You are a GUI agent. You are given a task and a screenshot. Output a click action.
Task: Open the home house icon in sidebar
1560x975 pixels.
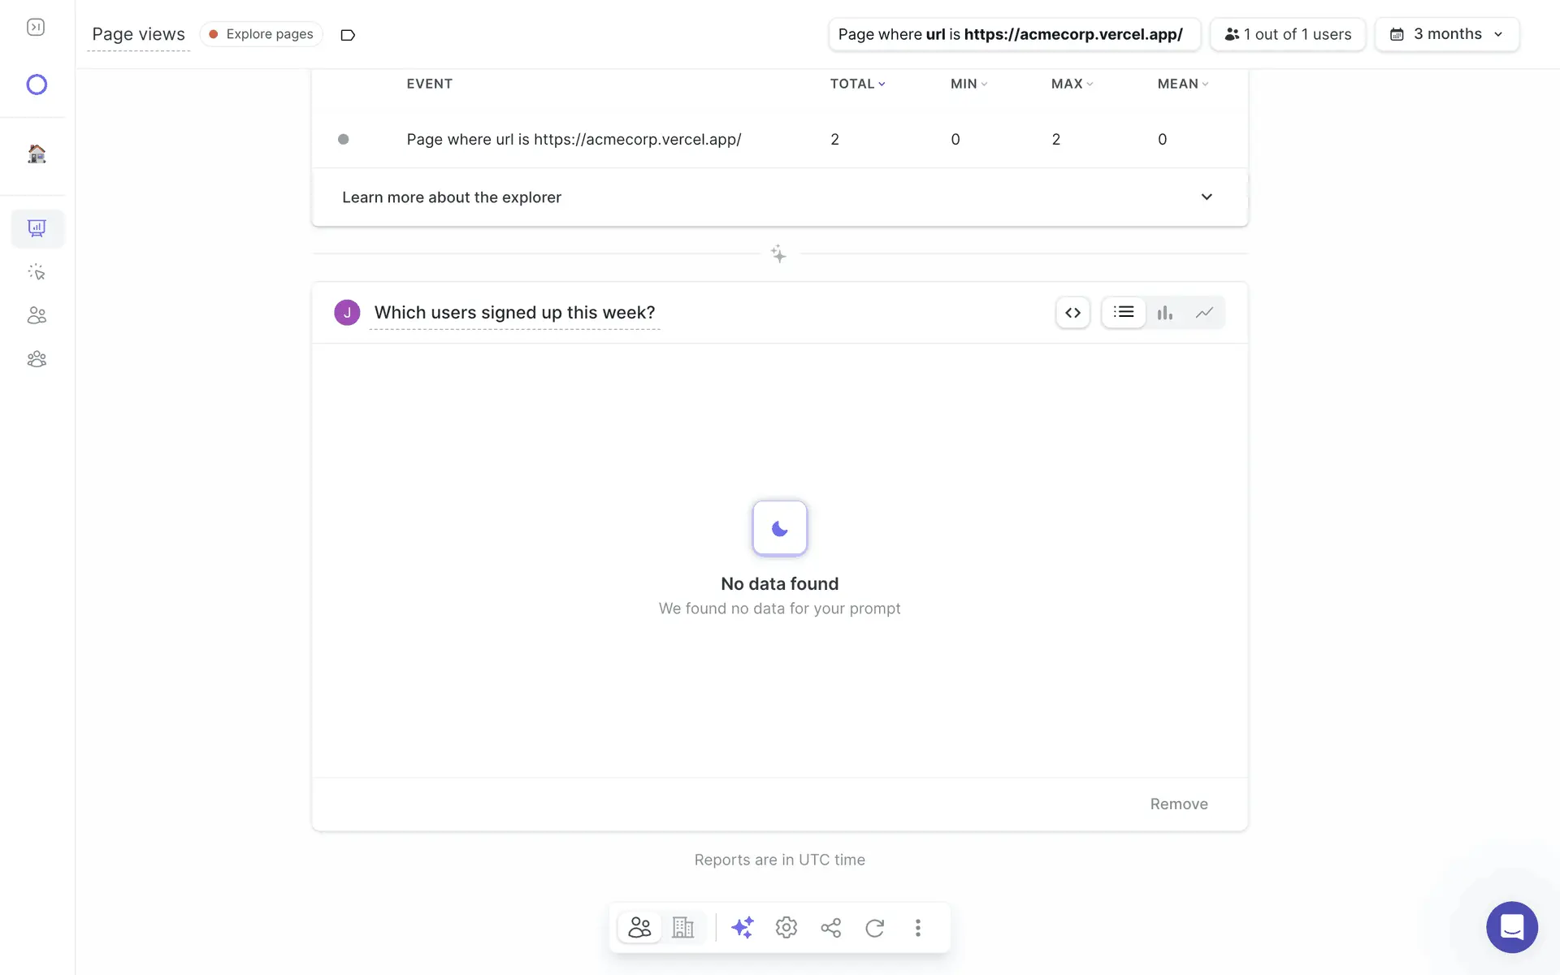point(37,154)
